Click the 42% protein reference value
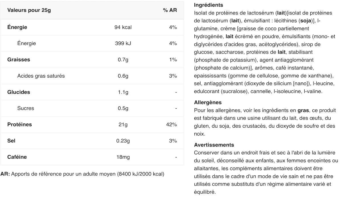 (x=172, y=125)
